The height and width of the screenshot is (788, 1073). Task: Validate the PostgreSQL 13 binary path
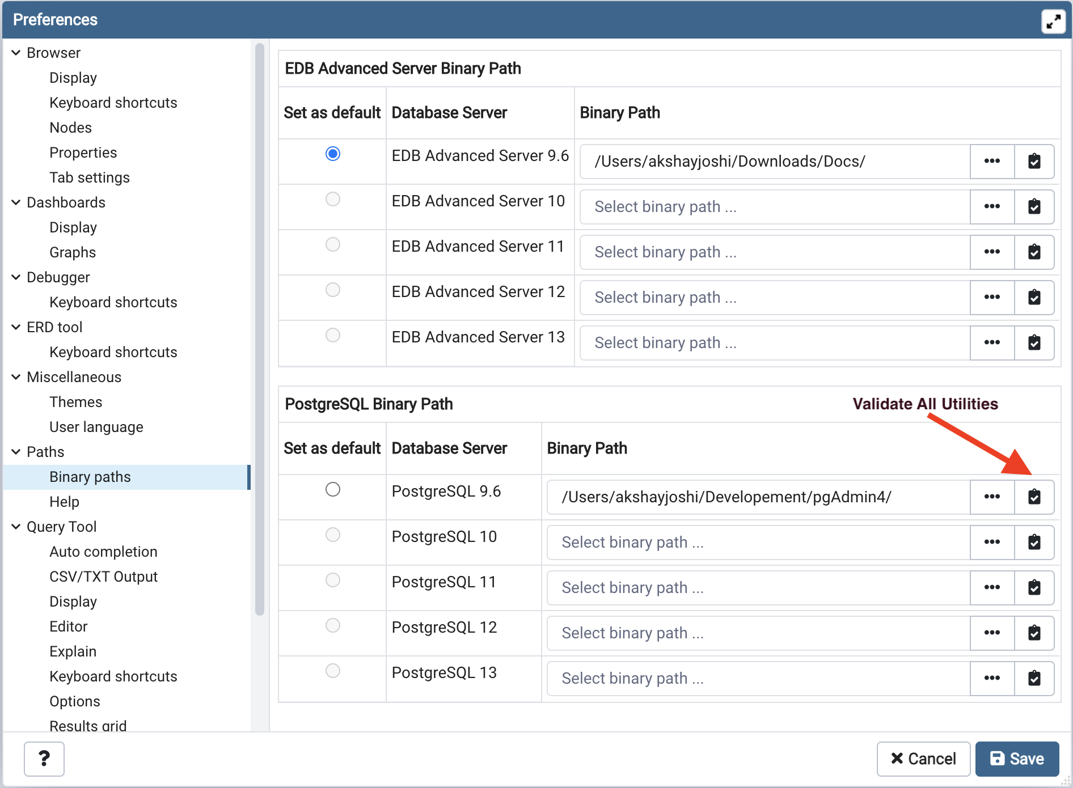(x=1034, y=679)
